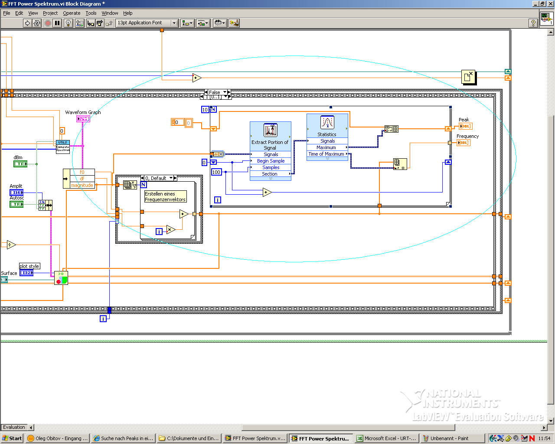Select the plot style I32 terminal
The height and width of the screenshot is (444, 555).
tap(26, 273)
